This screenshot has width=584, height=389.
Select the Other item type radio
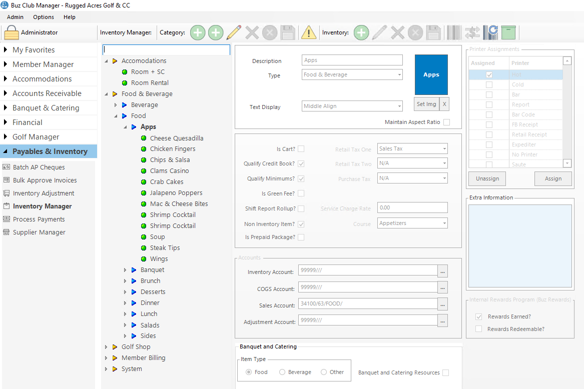click(x=324, y=372)
